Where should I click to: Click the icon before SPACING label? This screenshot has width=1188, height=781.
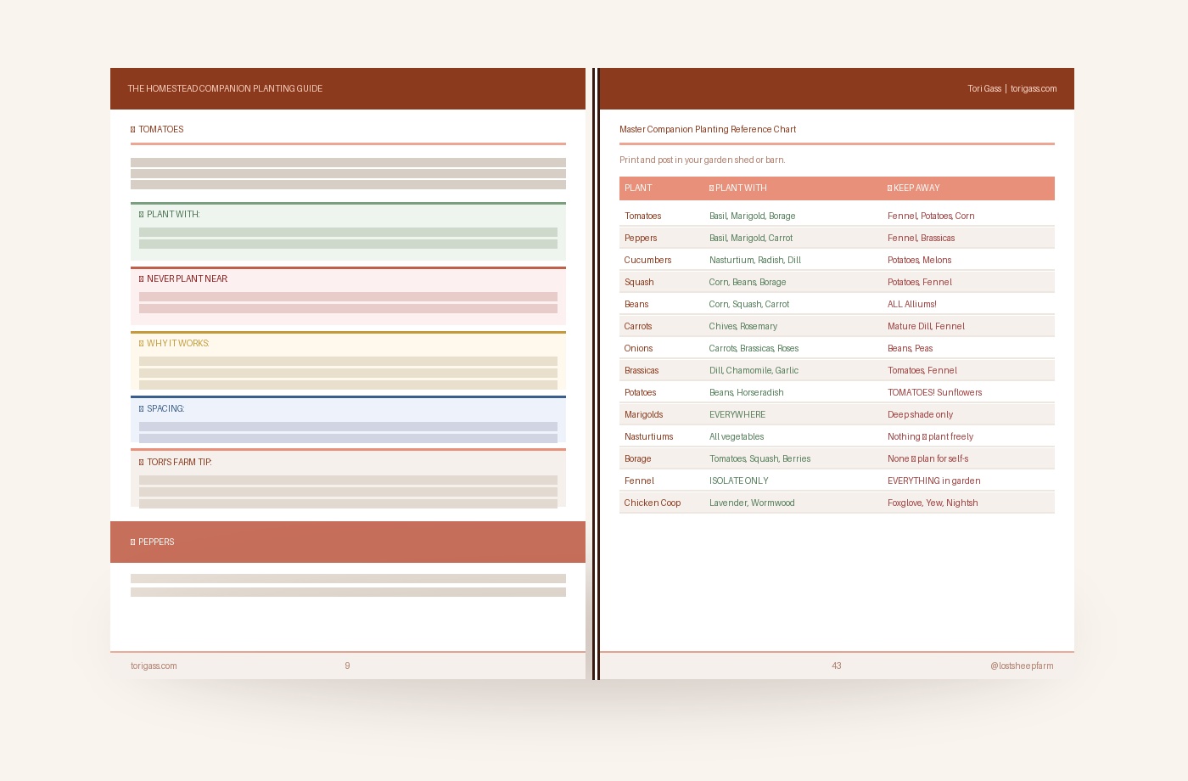[x=142, y=409]
